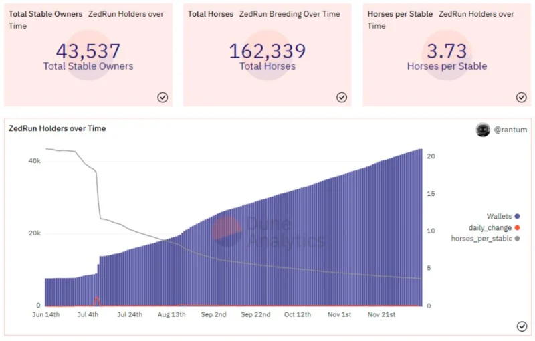
Task: Click the 162,339 total horses counter
Action: pos(267,51)
